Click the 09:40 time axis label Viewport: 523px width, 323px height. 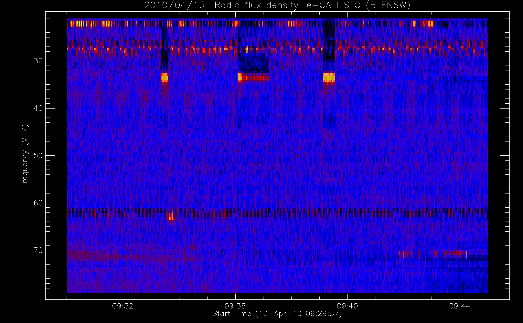pos(347,306)
